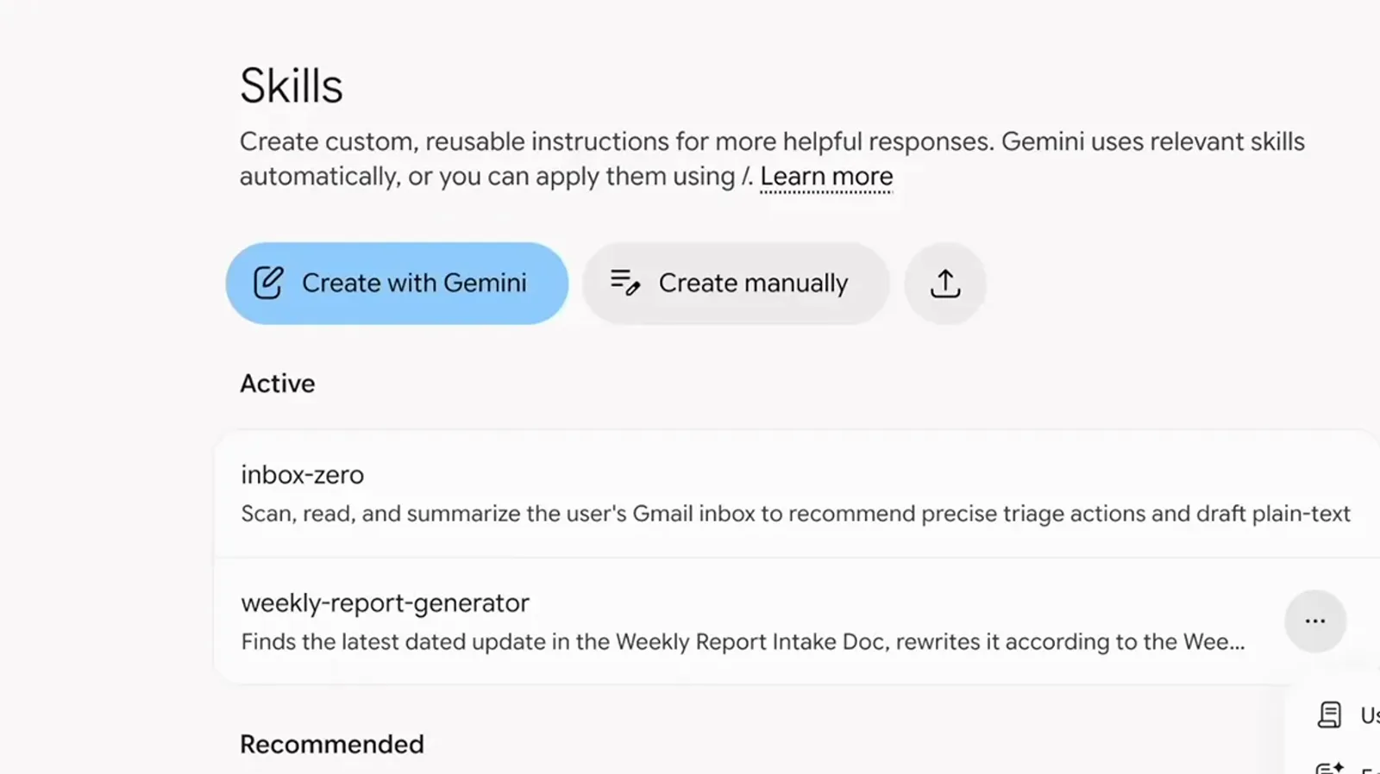Open the inbox-zero skill
Screen dimensions: 1380x774
click(x=797, y=495)
